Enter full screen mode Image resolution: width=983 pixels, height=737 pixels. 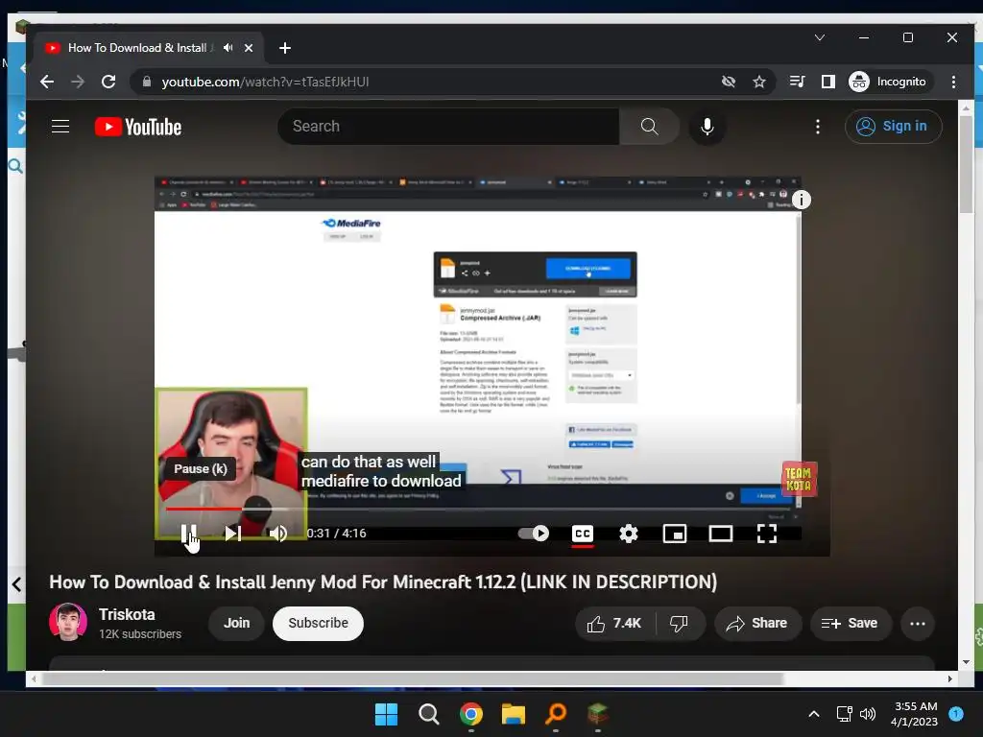pyautogui.click(x=766, y=534)
